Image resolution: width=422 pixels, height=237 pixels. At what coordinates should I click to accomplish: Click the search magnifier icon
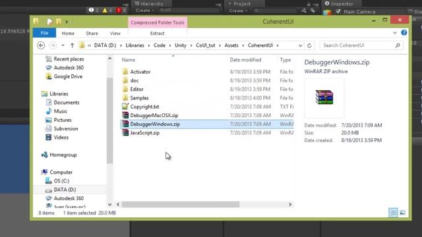click(398, 45)
